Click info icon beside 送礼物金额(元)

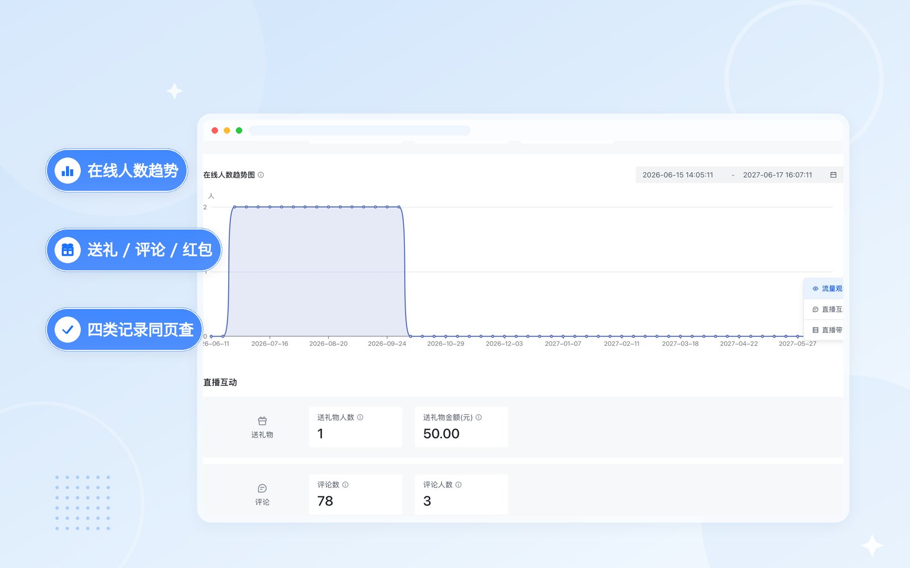pos(479,417)
